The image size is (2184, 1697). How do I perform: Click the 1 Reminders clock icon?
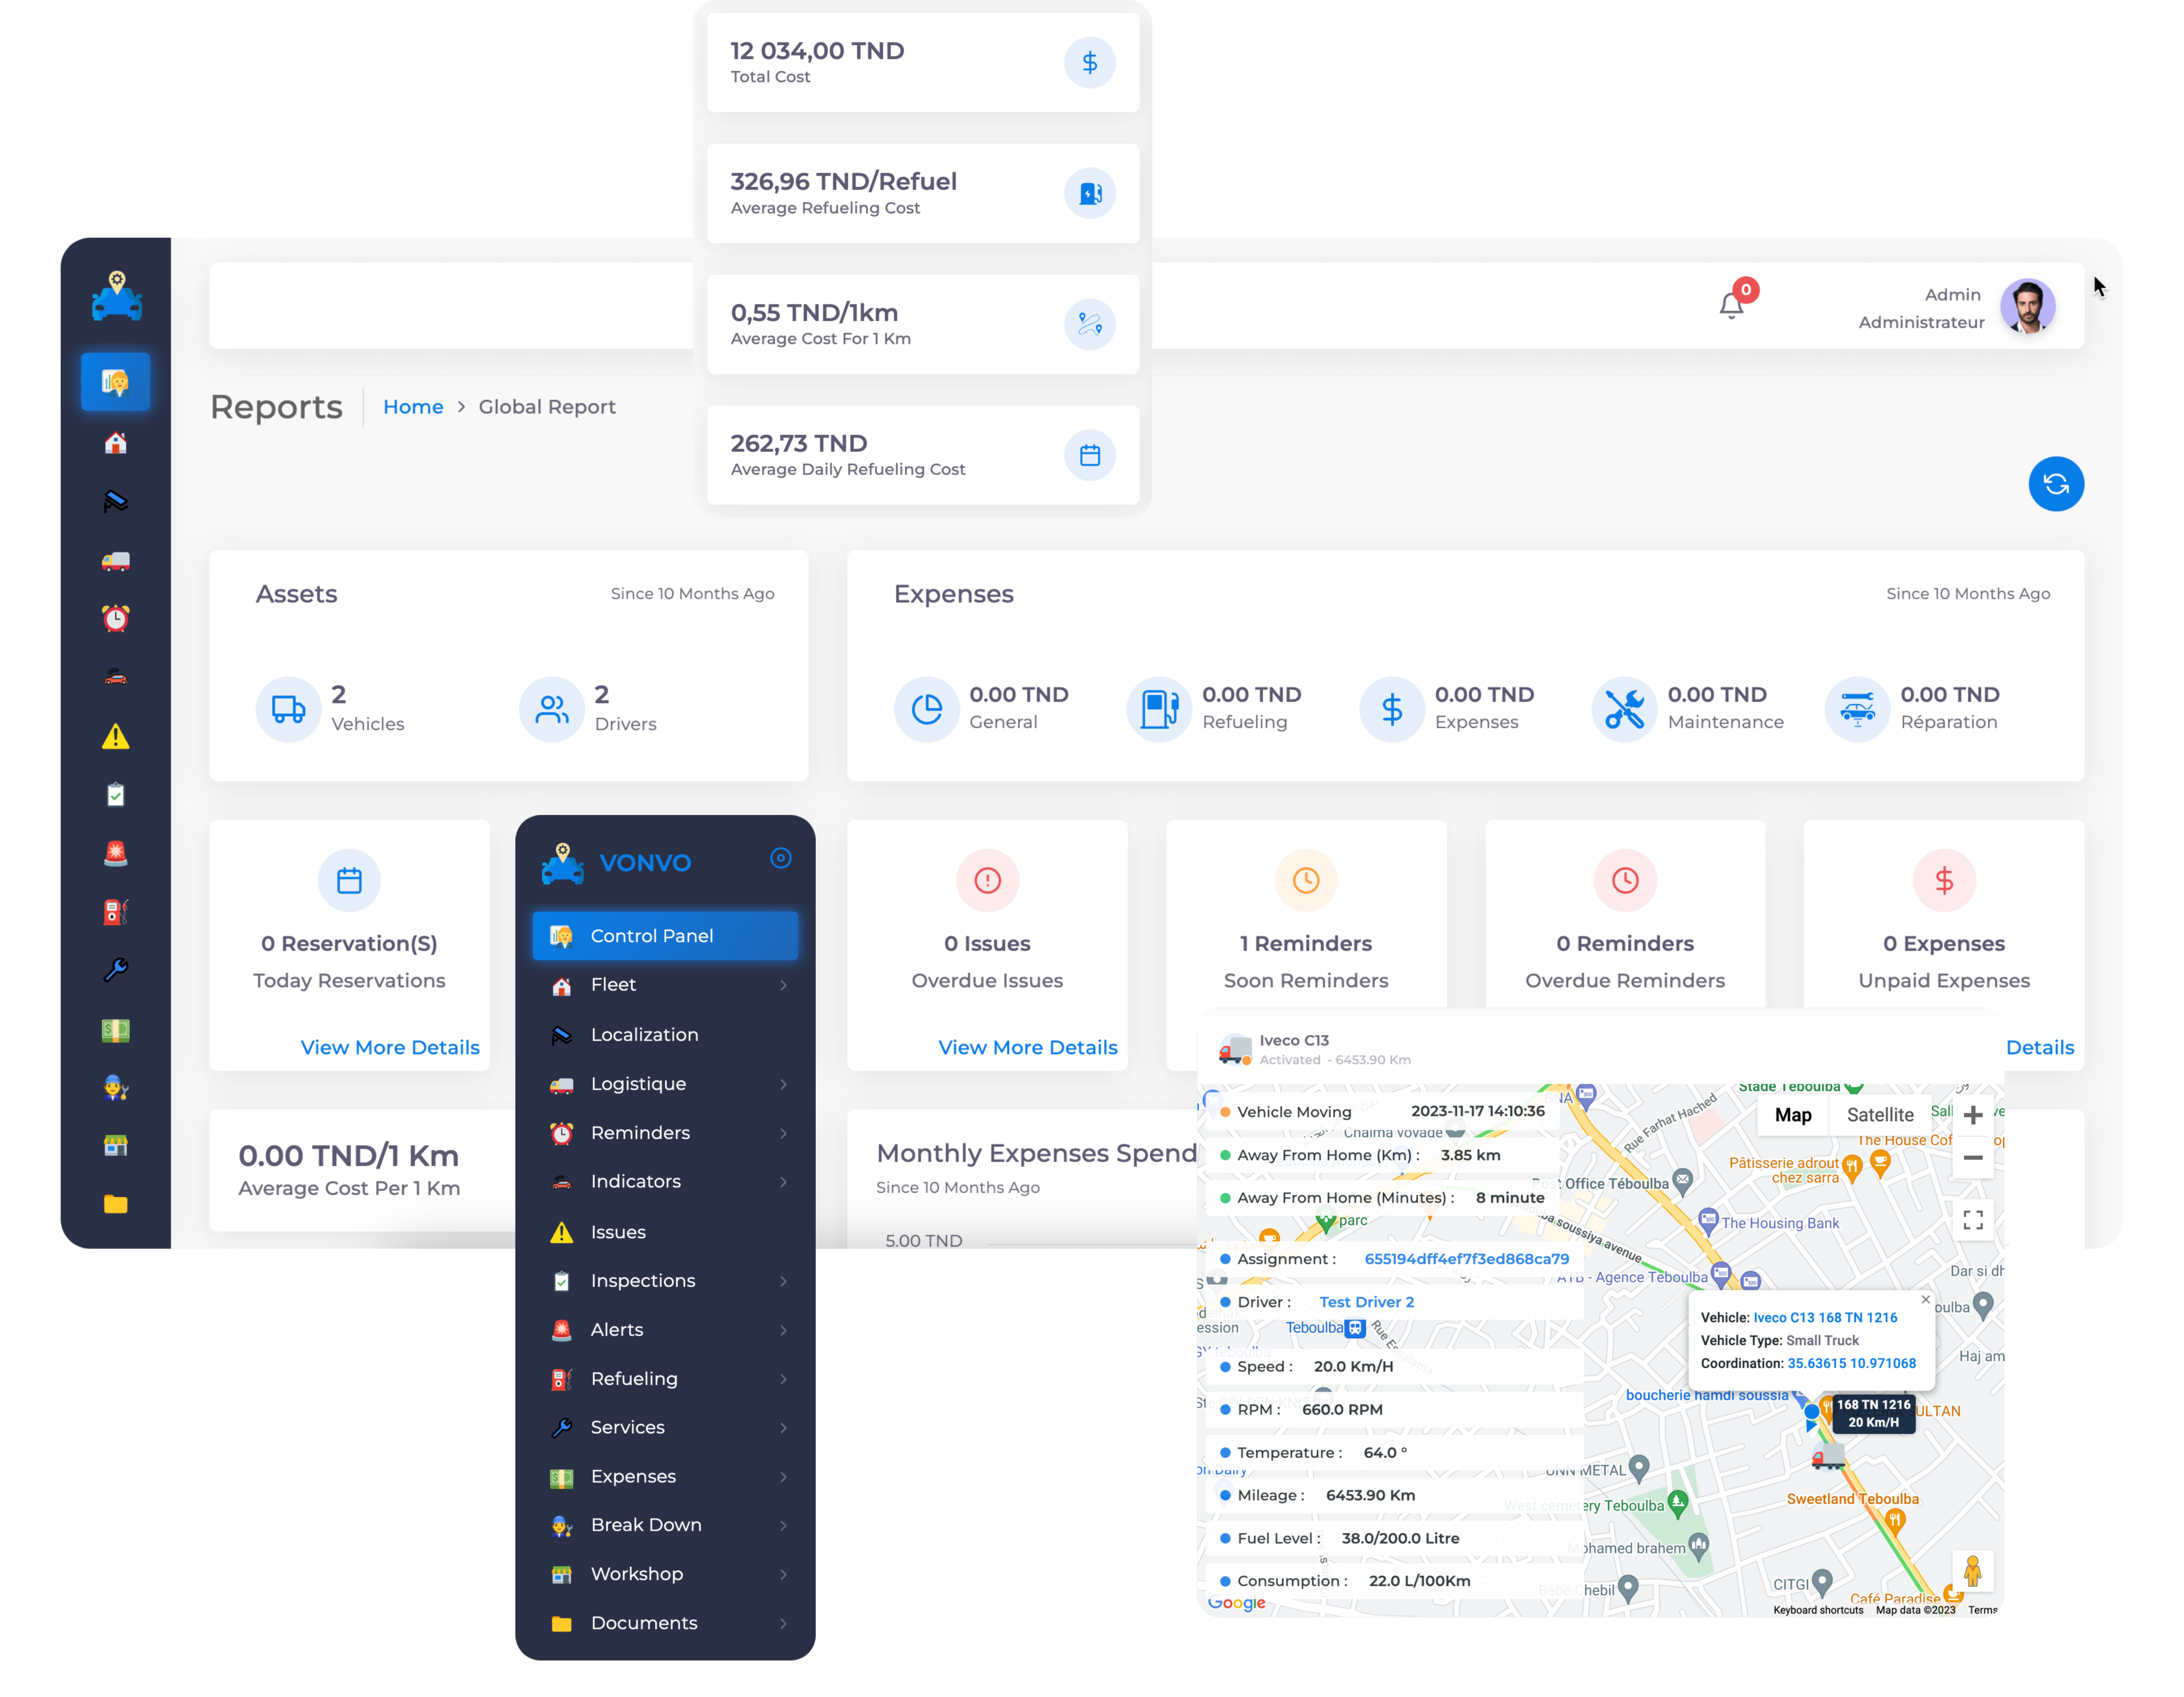1305,880
